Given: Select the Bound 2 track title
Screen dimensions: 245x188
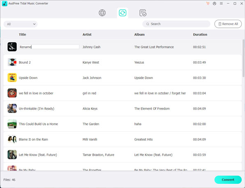Looking at the screenshot, I should click(x=25, y=62).
